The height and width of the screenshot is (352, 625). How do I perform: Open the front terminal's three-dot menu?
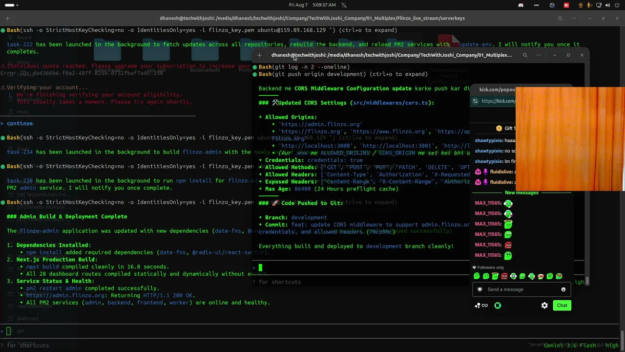pos(539,55)
